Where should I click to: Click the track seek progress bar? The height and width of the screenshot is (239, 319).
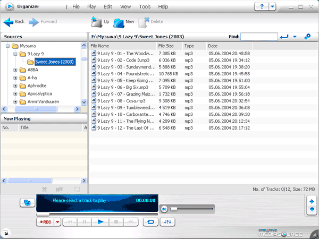[97, 214]
